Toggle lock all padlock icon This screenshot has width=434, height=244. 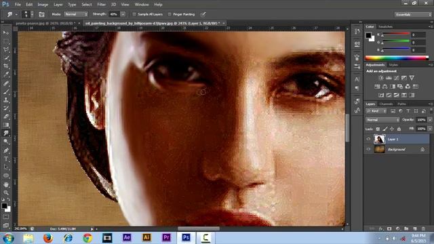point(399,129)
